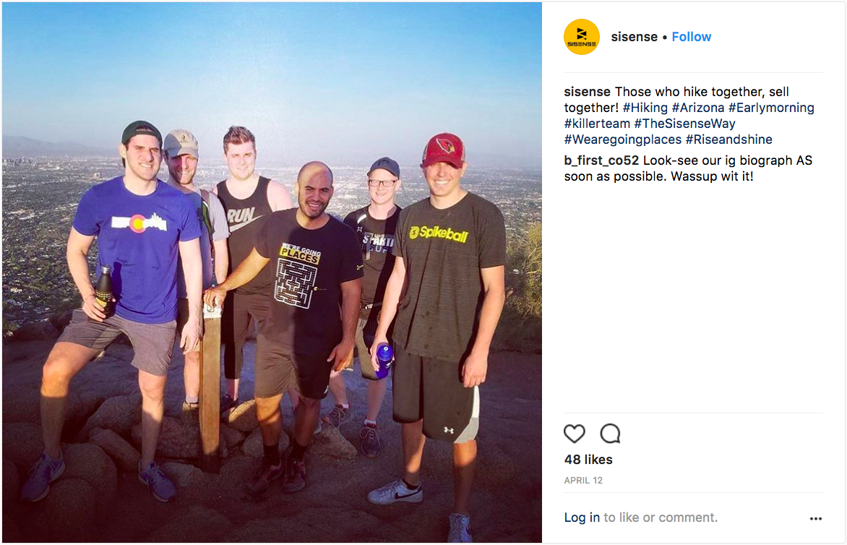Open the #TheSisenseWay hashtag
Viewport: 847px width, 545px height.
click(684, 124)
